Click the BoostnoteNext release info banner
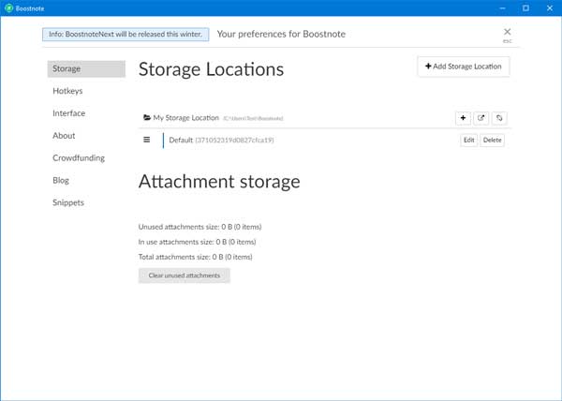 pyautogui.click(x=126, y=34)
